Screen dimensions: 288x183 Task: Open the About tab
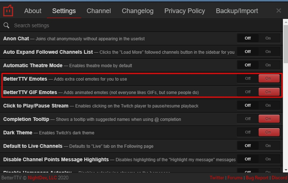point(33,11)
